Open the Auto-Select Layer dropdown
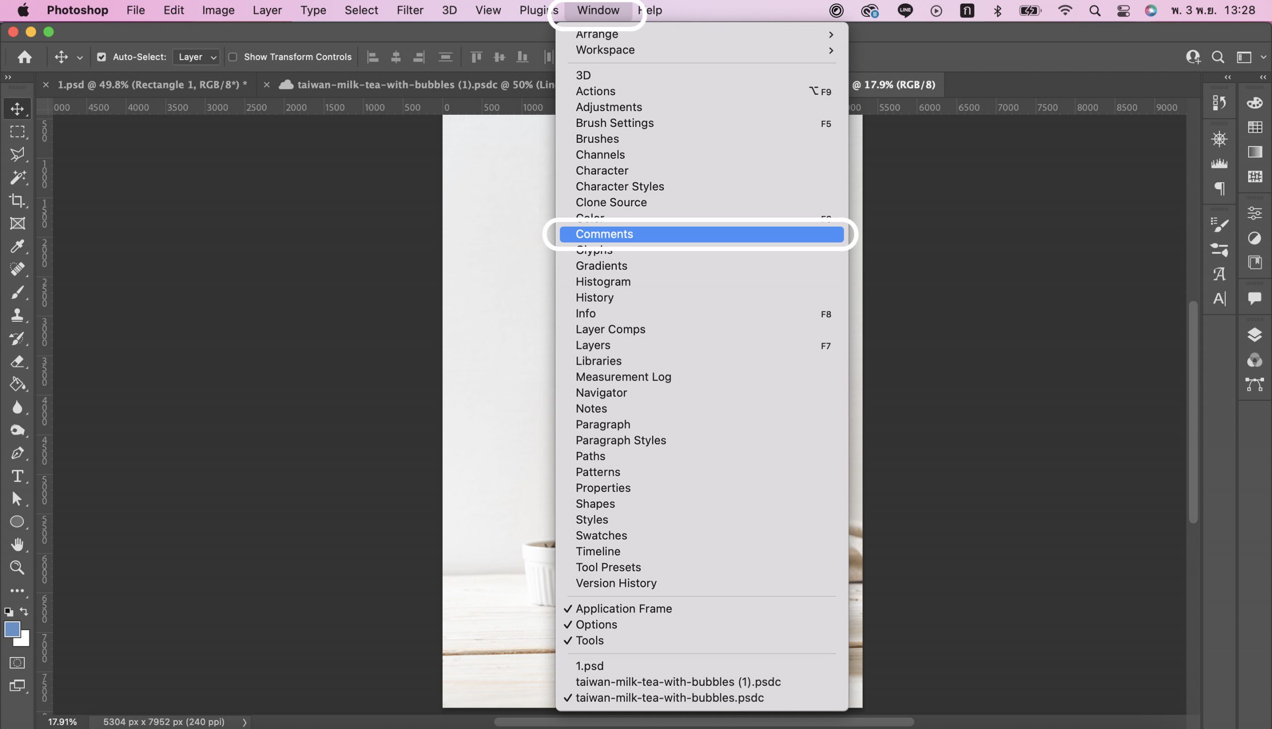This screenshot has width=1272, height=729. pos(196,57)
